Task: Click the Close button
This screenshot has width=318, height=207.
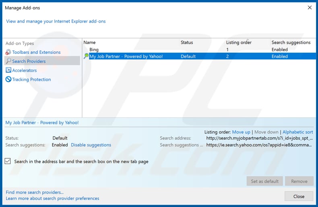Action: coord(299,196)
